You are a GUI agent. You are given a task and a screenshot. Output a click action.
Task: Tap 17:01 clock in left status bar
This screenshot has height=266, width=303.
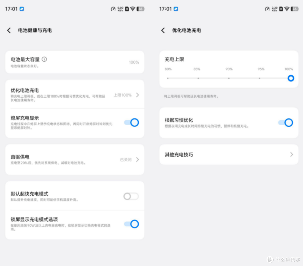coord(11,9)
